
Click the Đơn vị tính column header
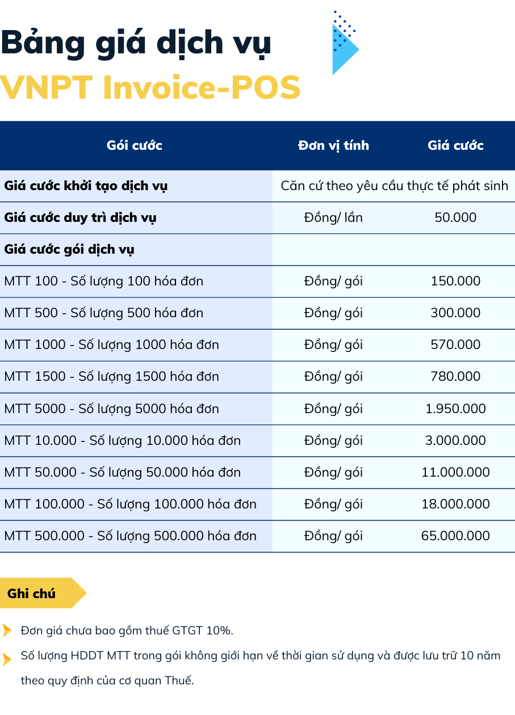pyautogui.click(x=333, y=145)
